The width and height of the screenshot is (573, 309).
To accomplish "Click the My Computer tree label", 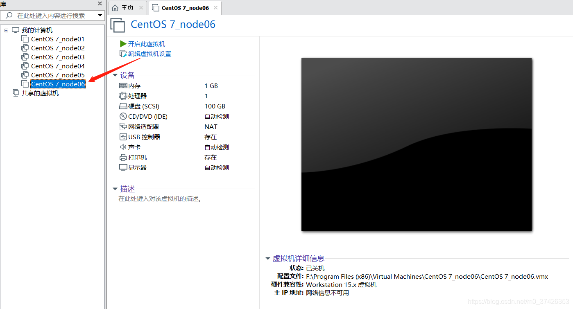I will tap(37, 30).
